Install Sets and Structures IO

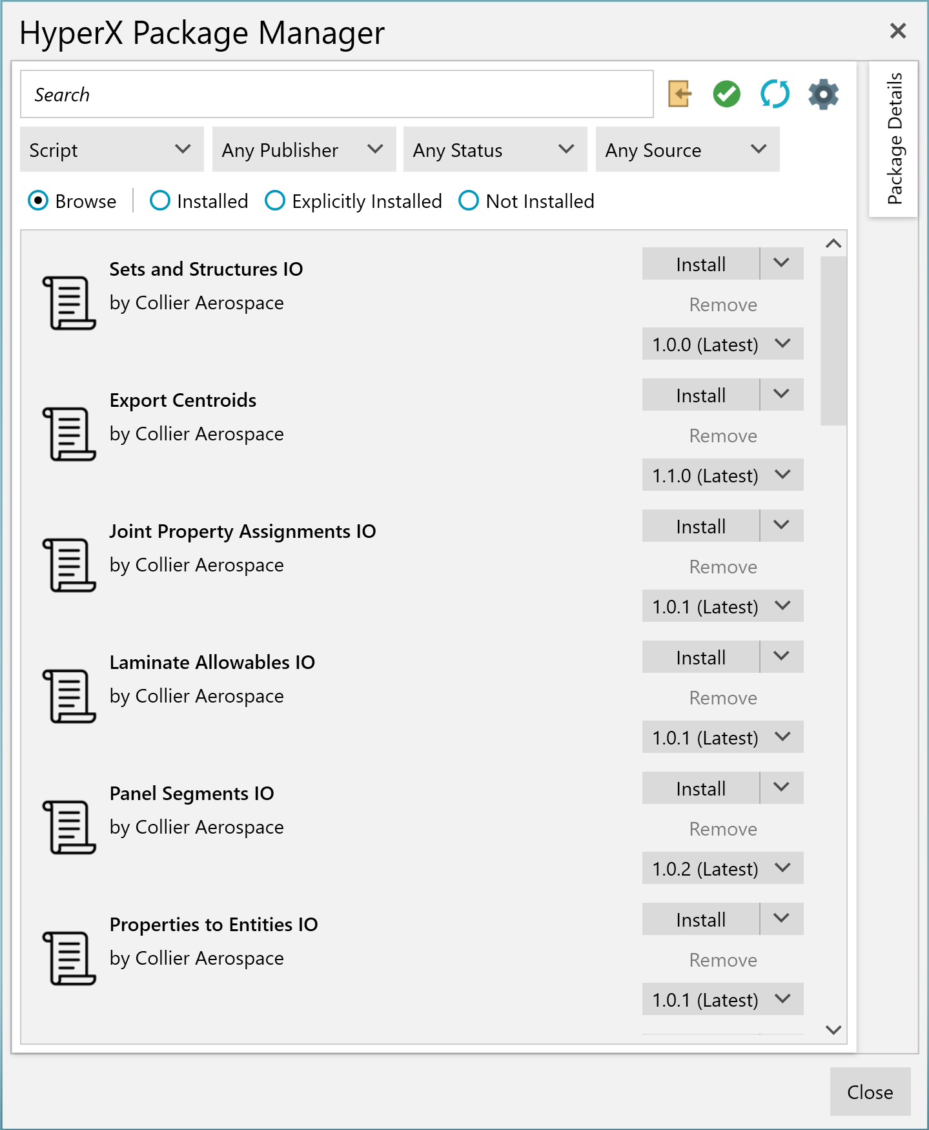pyautogui.click(x=701, y=263)
